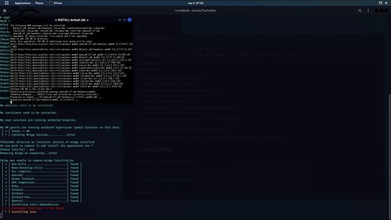The width and height of the screenshot is (391, 220).
Task: Click the xterm maximize dot button
Action: (125, 20)
